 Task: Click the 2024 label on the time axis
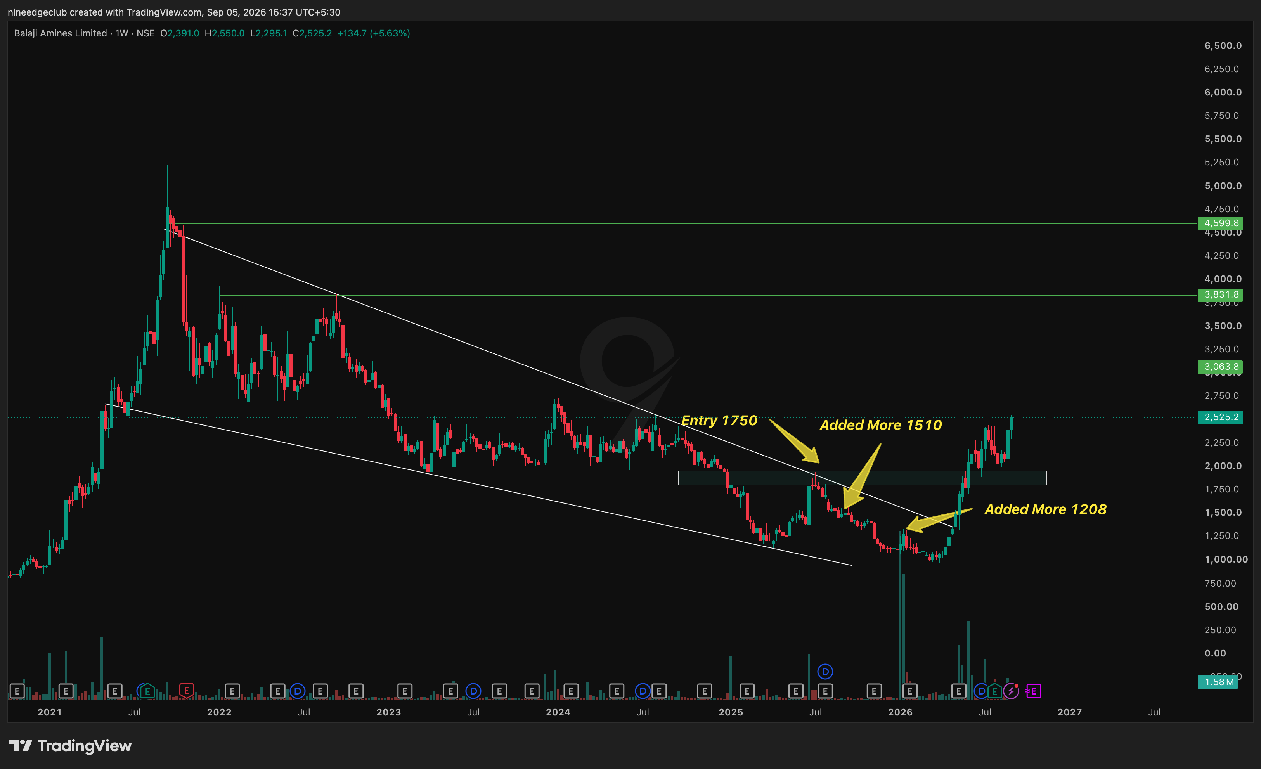point(558,712)
